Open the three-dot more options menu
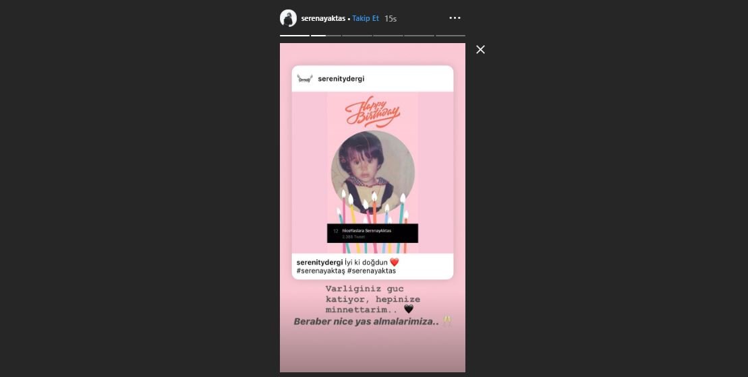748x377 pixels. coord(455,18)
